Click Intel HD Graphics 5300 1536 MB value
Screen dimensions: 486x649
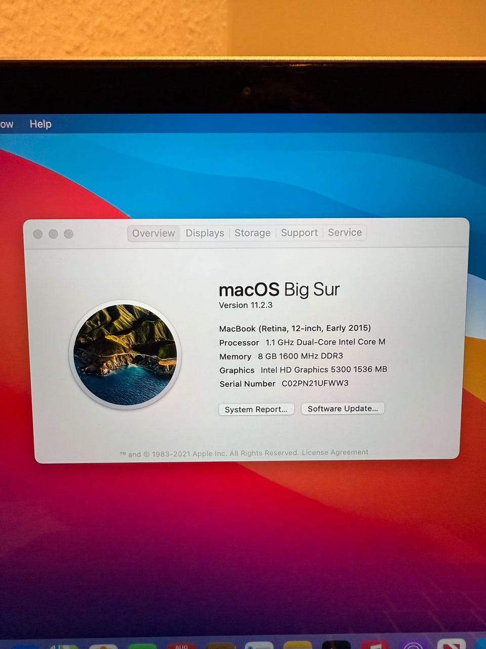pyautogui.click(x=324, y=370)
